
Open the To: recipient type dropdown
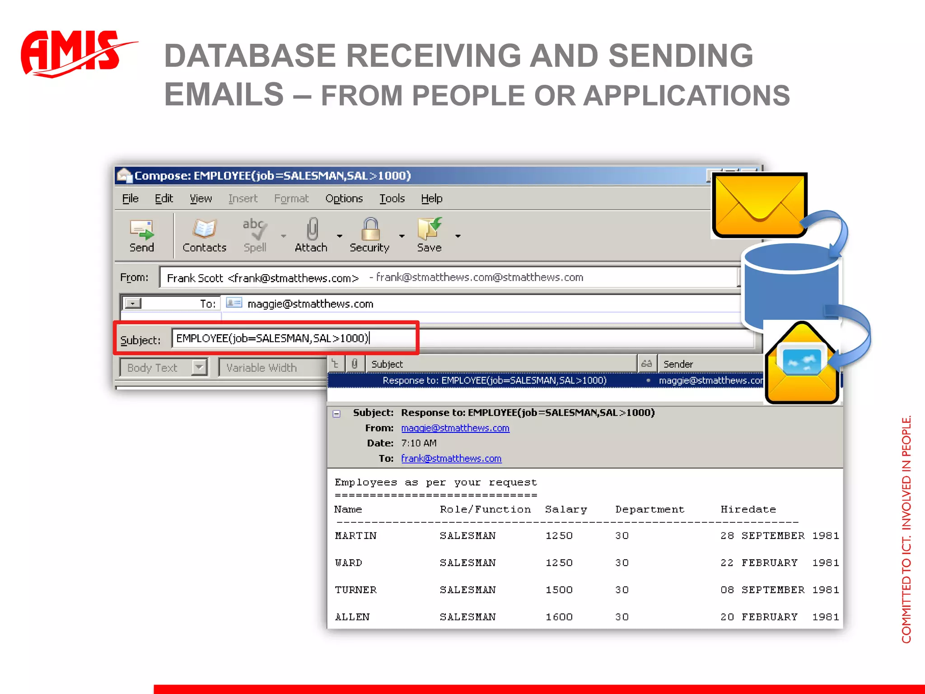(x=133, y=303)
